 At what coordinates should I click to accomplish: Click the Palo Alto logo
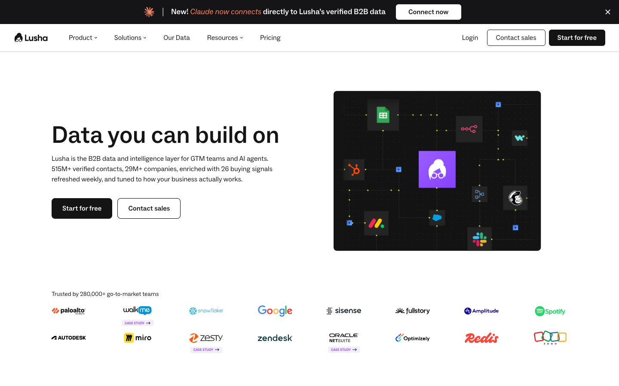[69, 311]
